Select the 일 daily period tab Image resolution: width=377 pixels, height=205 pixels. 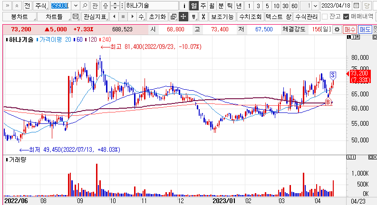pyautogui.click(x=194, y=6)
